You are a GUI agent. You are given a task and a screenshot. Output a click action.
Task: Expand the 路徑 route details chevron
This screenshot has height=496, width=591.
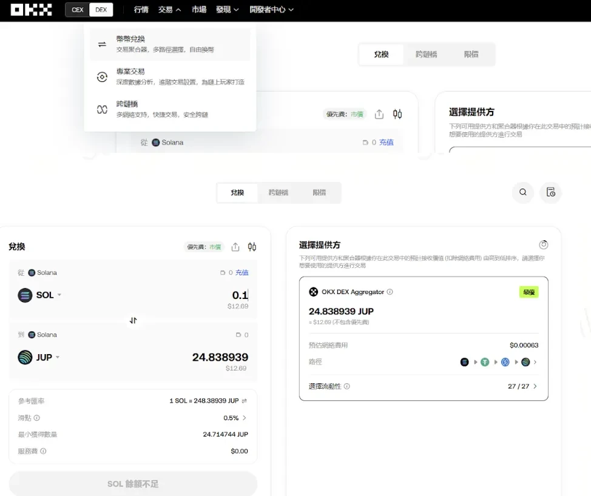pos(535,362)
